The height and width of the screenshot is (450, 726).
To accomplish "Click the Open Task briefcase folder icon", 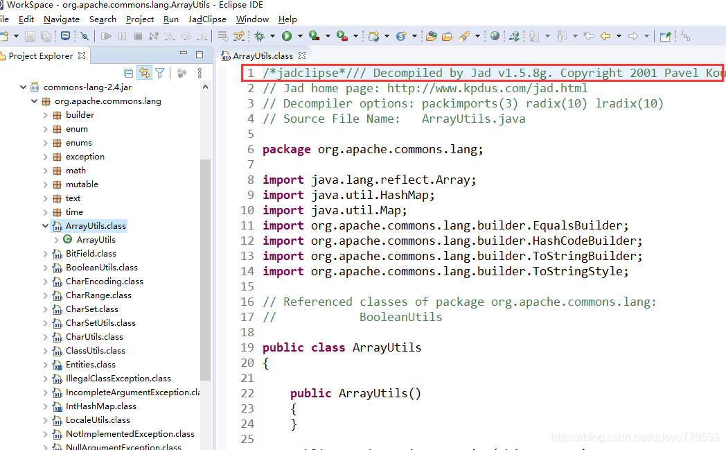I will pos(447,36).
